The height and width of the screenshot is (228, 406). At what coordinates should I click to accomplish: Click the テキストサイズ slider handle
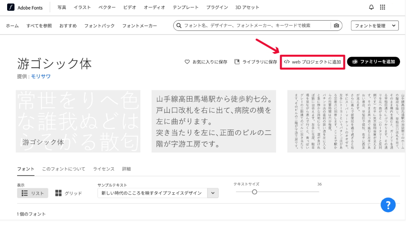coord(255,192)
